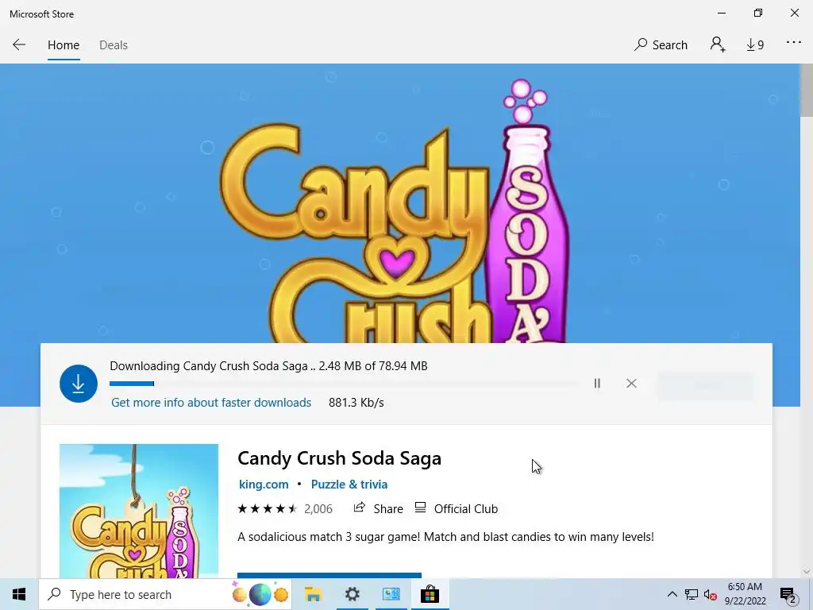The image size is (813, 610).
Task: Go back with the back arrow
Action: click(19, 44)
